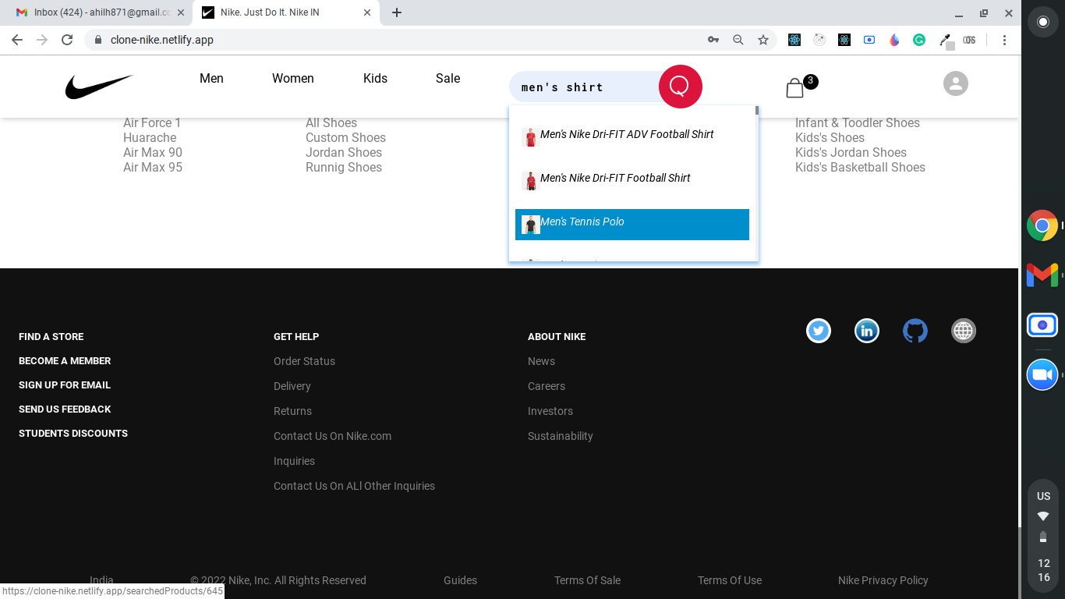Click the Wi-Fi status icon
Screen dimensions: 1065x599
(1043, 516)
